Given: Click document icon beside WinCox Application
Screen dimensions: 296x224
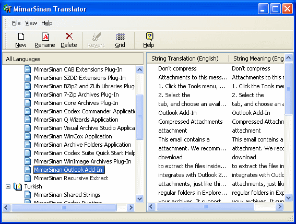Looking at the screenshot, I should pos(28,136).
